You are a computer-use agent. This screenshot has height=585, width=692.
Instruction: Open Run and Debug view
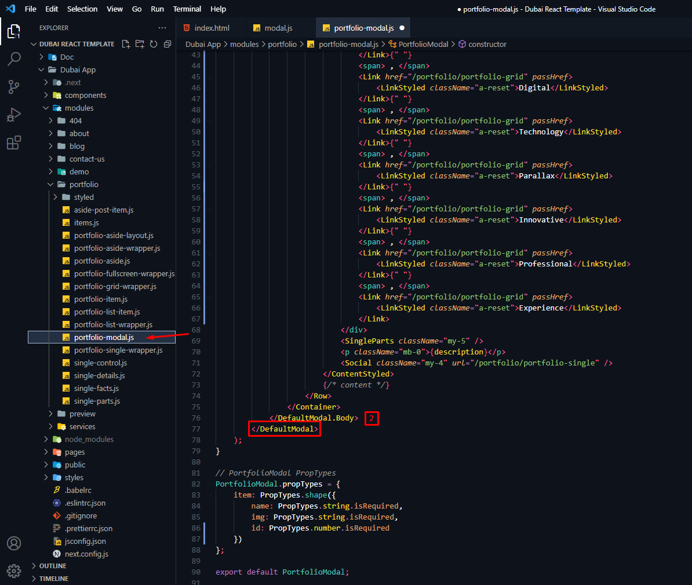click(x=14, y=115)
